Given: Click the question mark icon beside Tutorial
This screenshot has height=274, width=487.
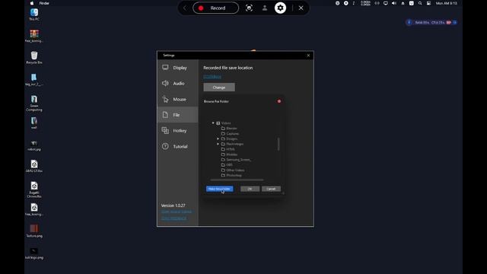Looking at the screenshot, I should pos(165,146).
